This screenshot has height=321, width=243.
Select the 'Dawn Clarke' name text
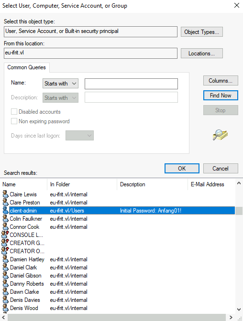[24, 292]
